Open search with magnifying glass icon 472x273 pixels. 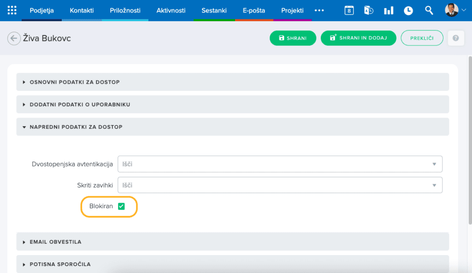click(x=429, y=10)
